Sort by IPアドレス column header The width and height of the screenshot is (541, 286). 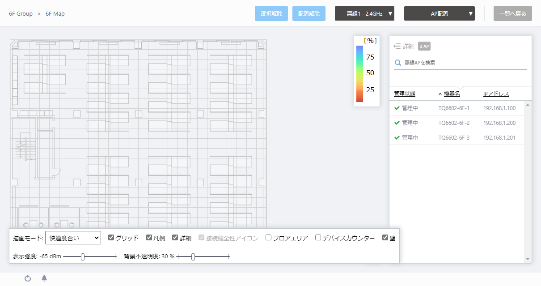pyautogui.click(x=496, y=94)
